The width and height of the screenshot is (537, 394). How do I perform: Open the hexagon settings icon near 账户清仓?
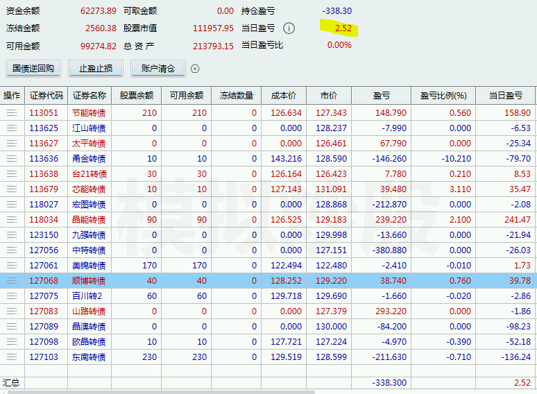[195, 69]
